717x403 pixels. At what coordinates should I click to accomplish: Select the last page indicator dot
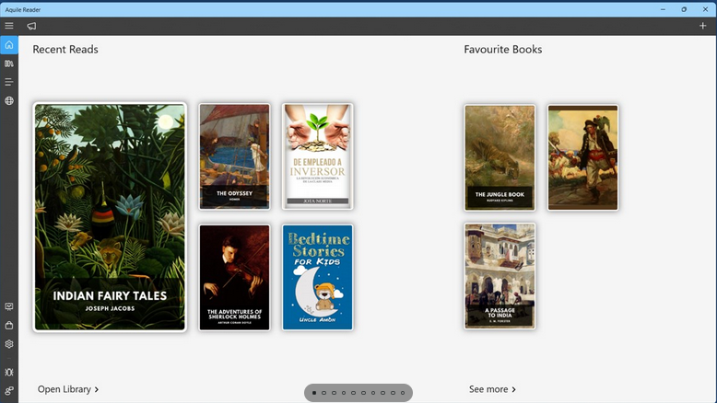403,393
